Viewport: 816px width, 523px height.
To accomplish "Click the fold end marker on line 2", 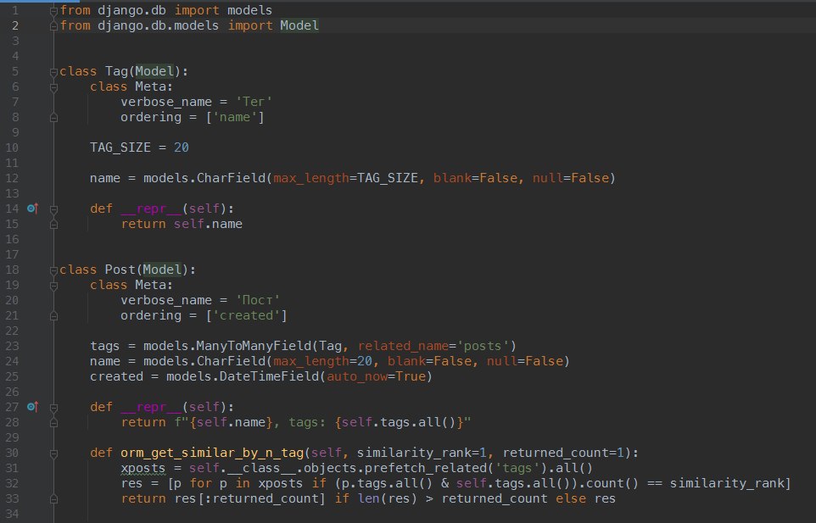I will point(53,26).
